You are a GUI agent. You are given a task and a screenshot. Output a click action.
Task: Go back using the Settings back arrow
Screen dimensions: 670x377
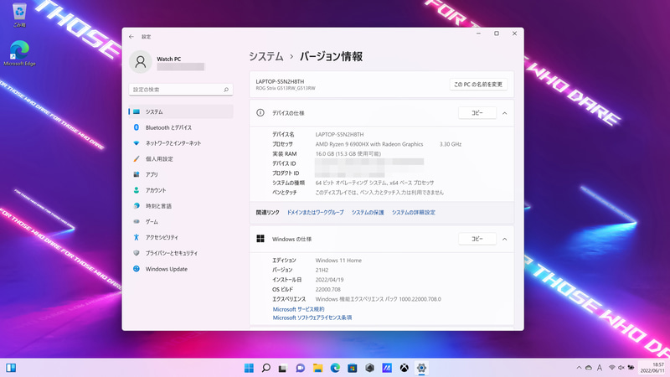coord(131,37)
